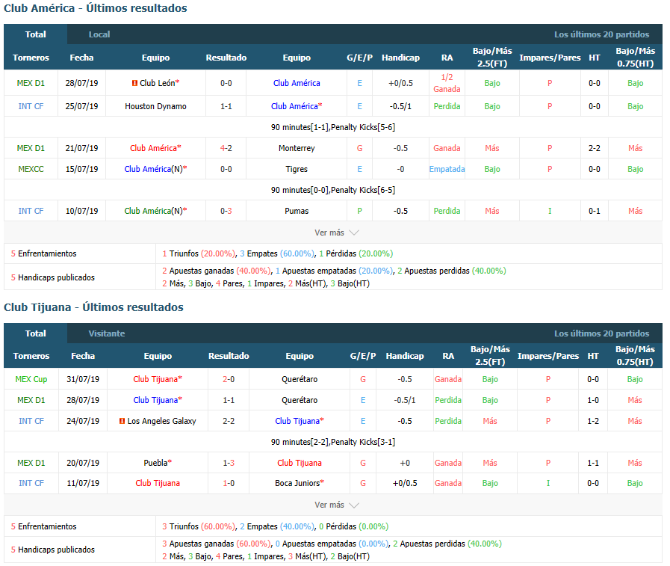670x566 pixels.
Task: Click the red card icon beside Club León
Action: click(134, 83)
